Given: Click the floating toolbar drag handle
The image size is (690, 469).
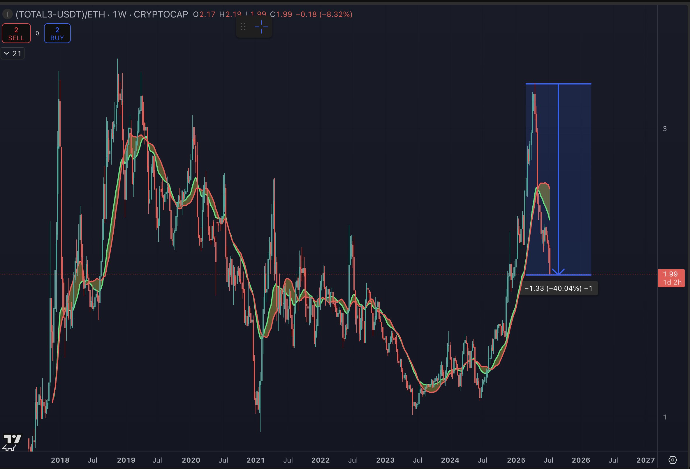Looking at the screenshot, I should pyautogui.click(x=243, y=27).
